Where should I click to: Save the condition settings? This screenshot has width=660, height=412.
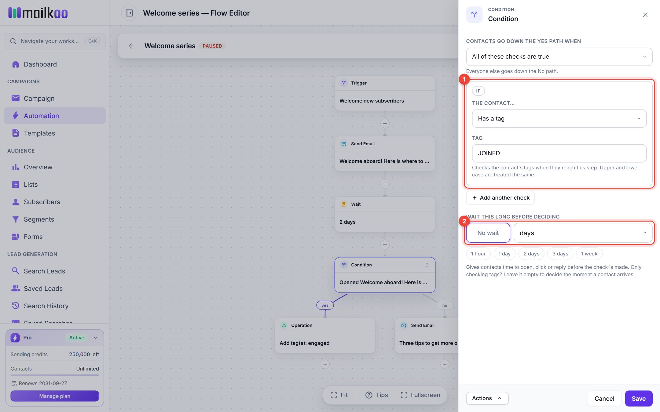click(639, 399)
